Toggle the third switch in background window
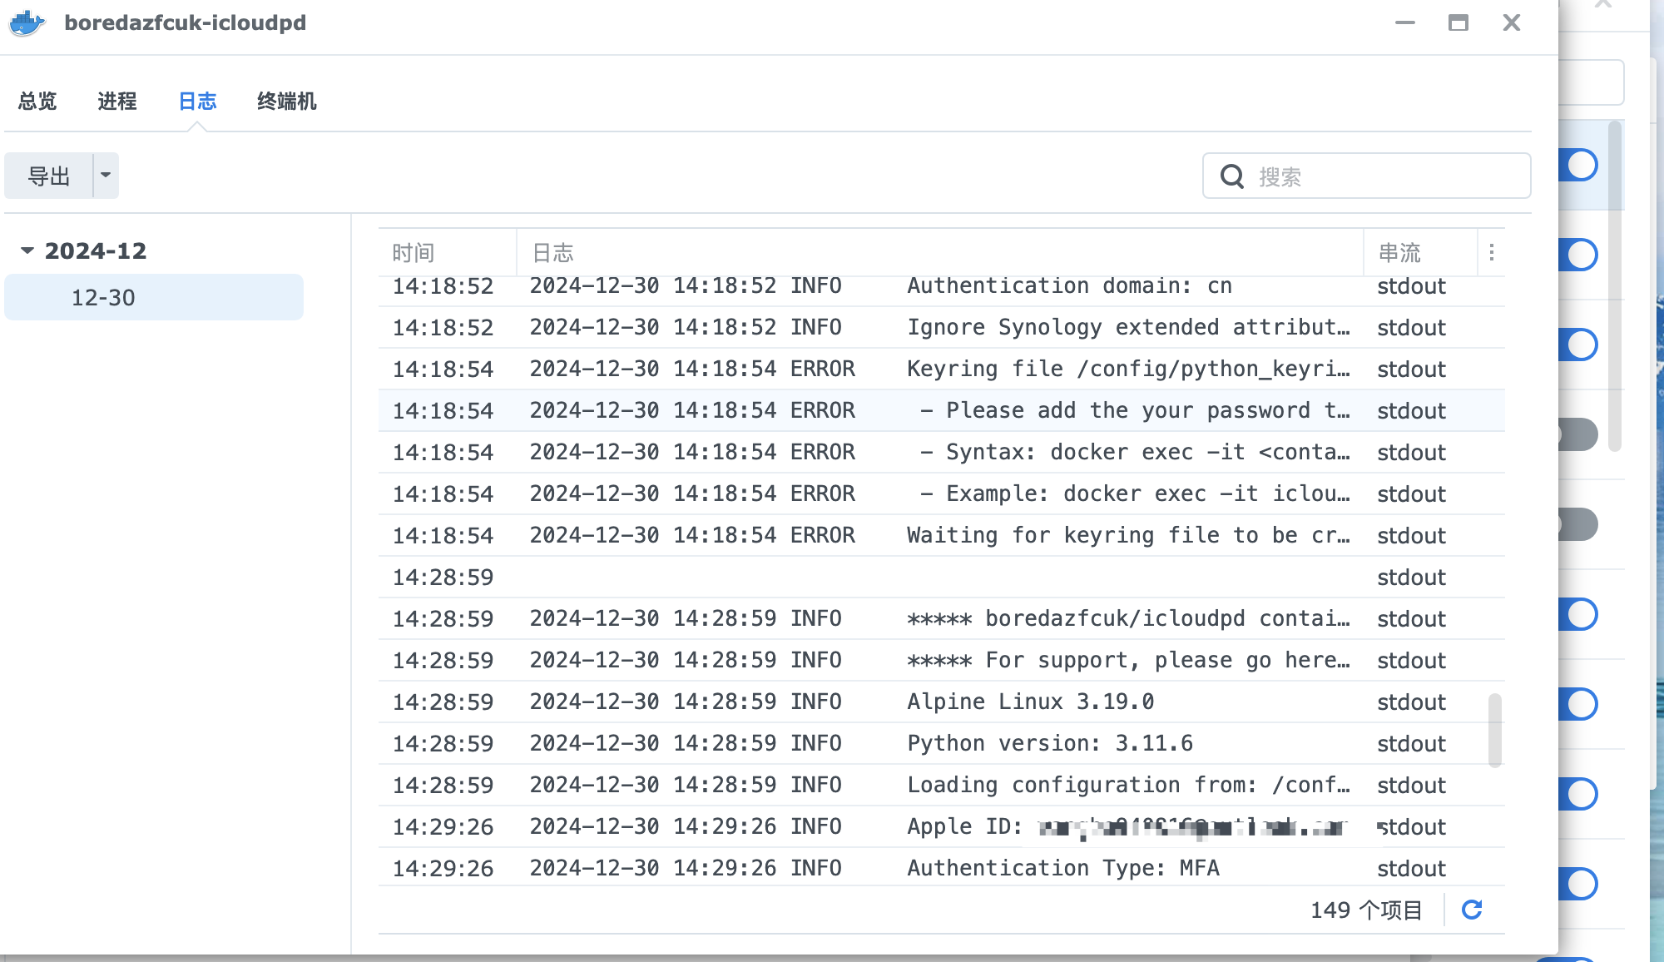 1578,345
